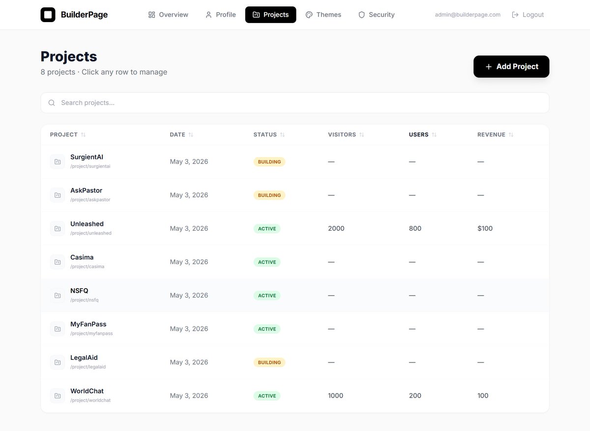This screenshot has height=431, width=590.
Task: Click the ACTIVE badge for WorldChat
Action: pos(267,396)
